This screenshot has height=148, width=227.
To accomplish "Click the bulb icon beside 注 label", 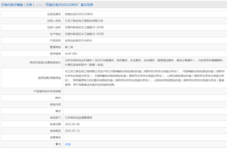I will (x=57, y=144).
